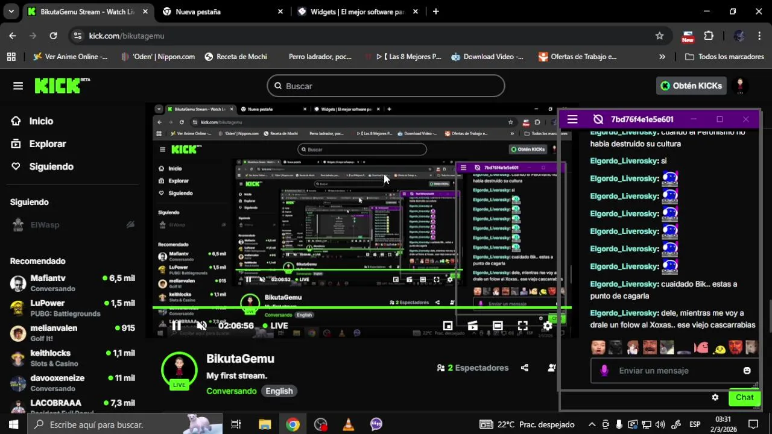Open Chrome three-dot menu

click(x=759, y=36)
